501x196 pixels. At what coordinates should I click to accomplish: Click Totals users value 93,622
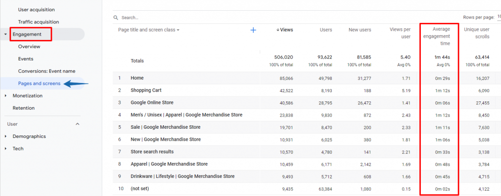pyautogui.click(x=324, y=58)
